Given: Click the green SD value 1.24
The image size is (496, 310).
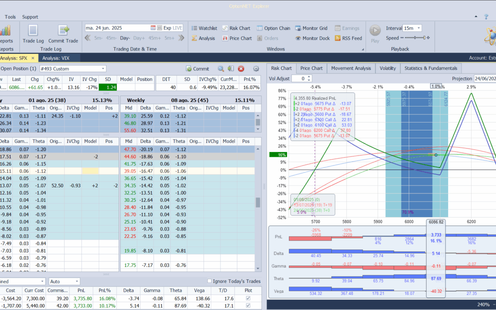Looking at the screenshot, I should [108, 87].
